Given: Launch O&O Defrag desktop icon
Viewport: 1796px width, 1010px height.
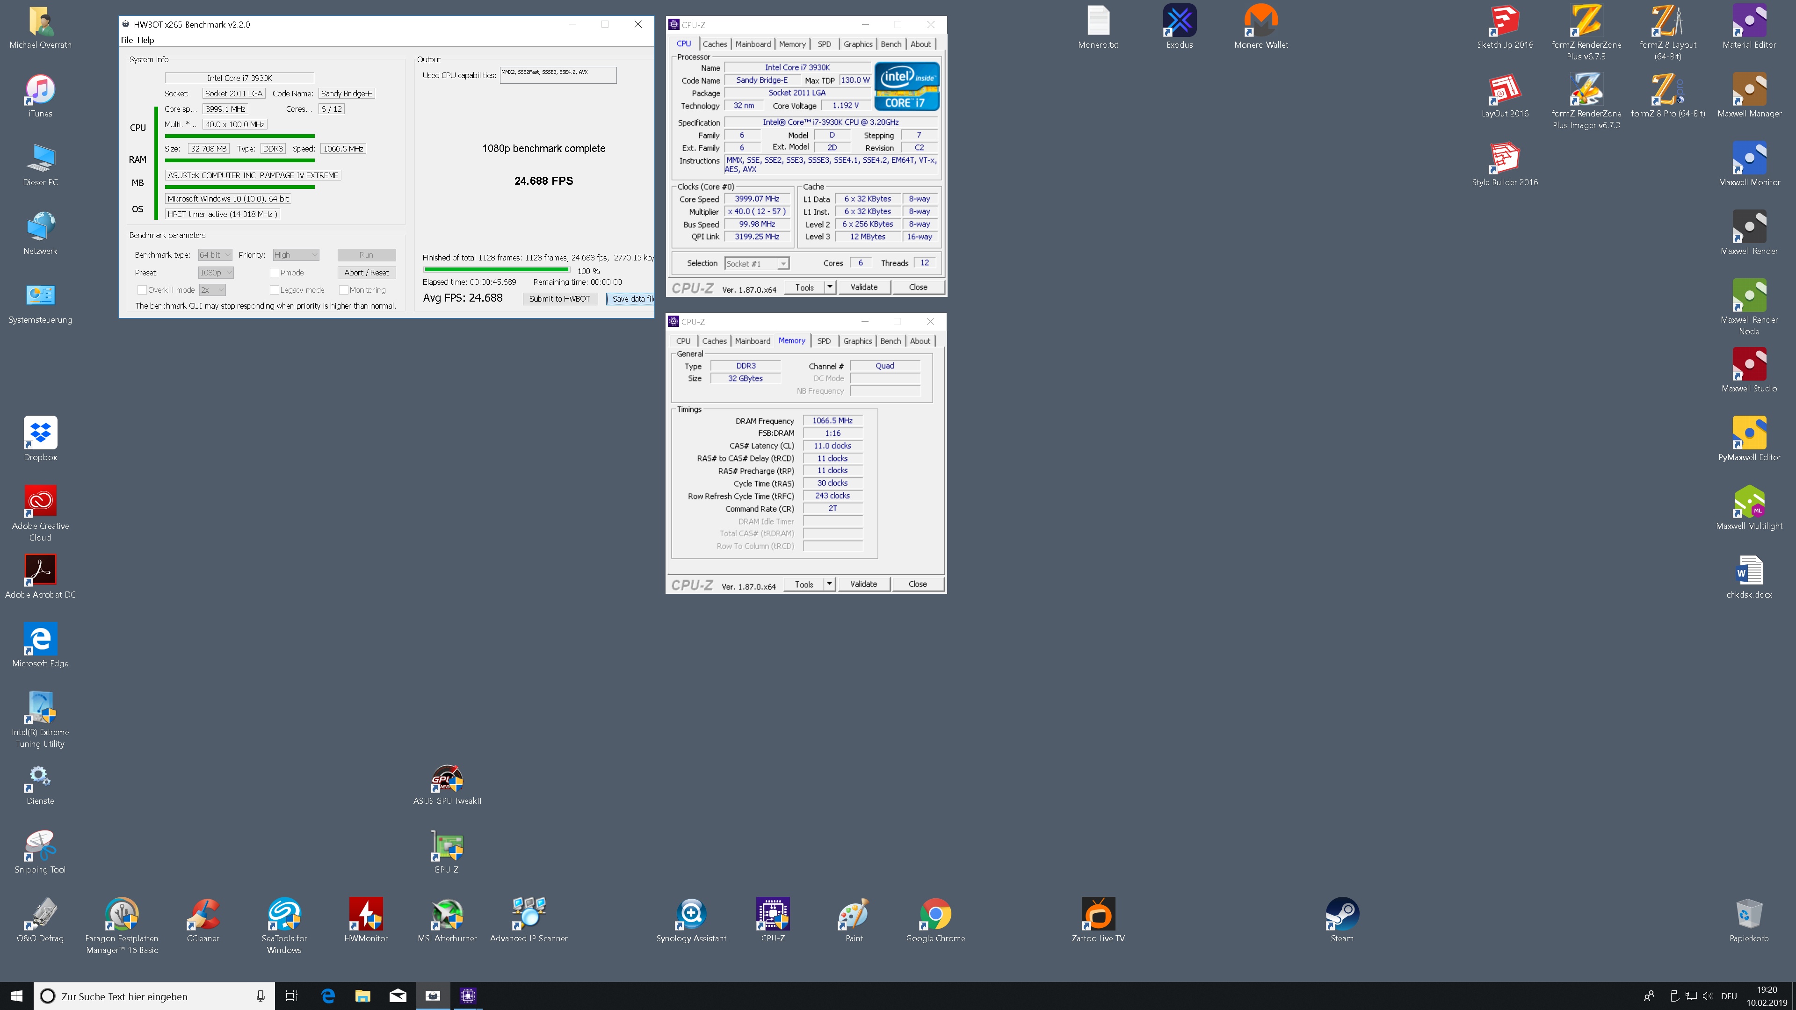Looking at the screenshot, I should pyautogui.click(x=40, y=920).
